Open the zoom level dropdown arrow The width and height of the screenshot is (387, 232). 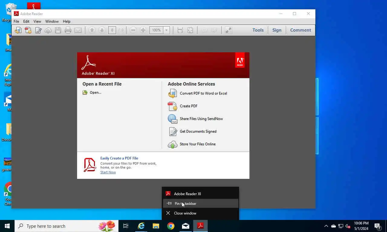tap(166, 30)
